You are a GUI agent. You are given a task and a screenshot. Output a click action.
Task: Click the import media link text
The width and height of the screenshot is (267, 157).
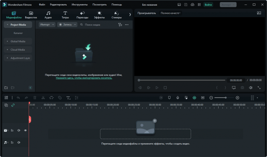click(x=84, y=78)
